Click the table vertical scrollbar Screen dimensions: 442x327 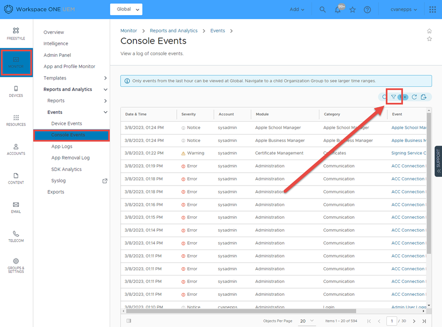(429, 183)
